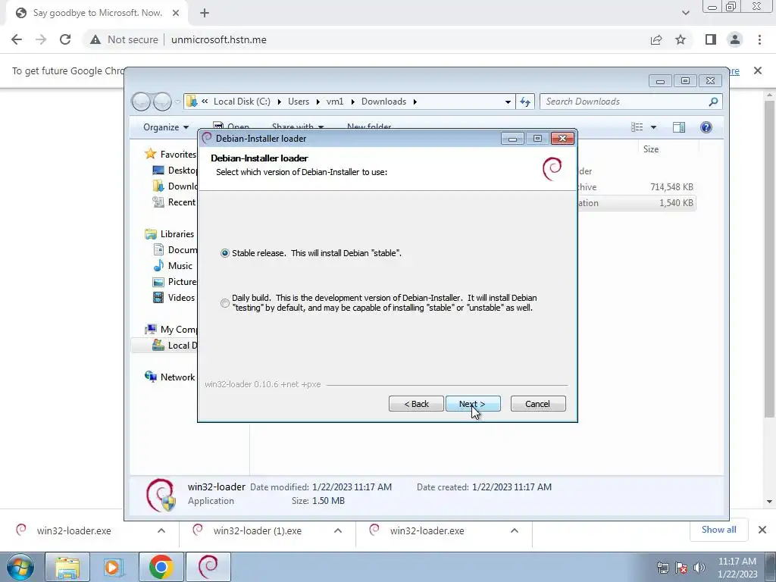Open the Windows Start menu

(20, 567)
